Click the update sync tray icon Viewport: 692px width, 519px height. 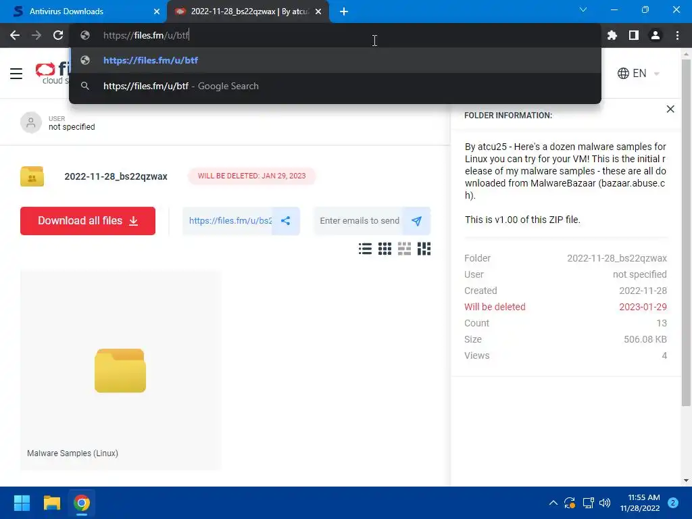pos(570,503)
